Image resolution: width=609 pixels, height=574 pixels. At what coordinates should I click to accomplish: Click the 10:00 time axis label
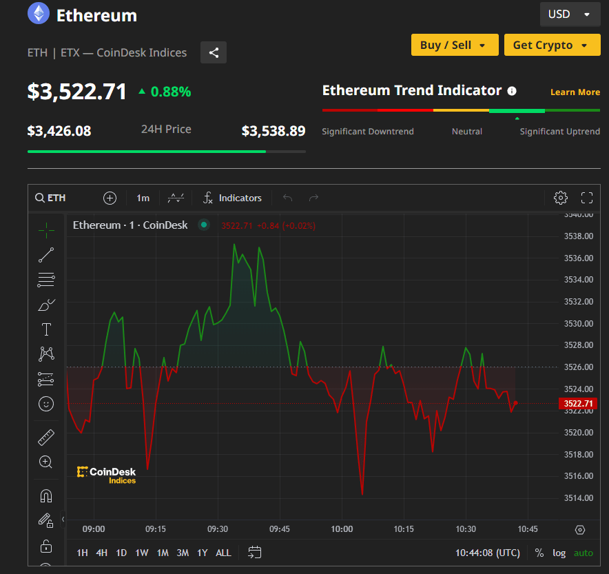tap(342, 529)
